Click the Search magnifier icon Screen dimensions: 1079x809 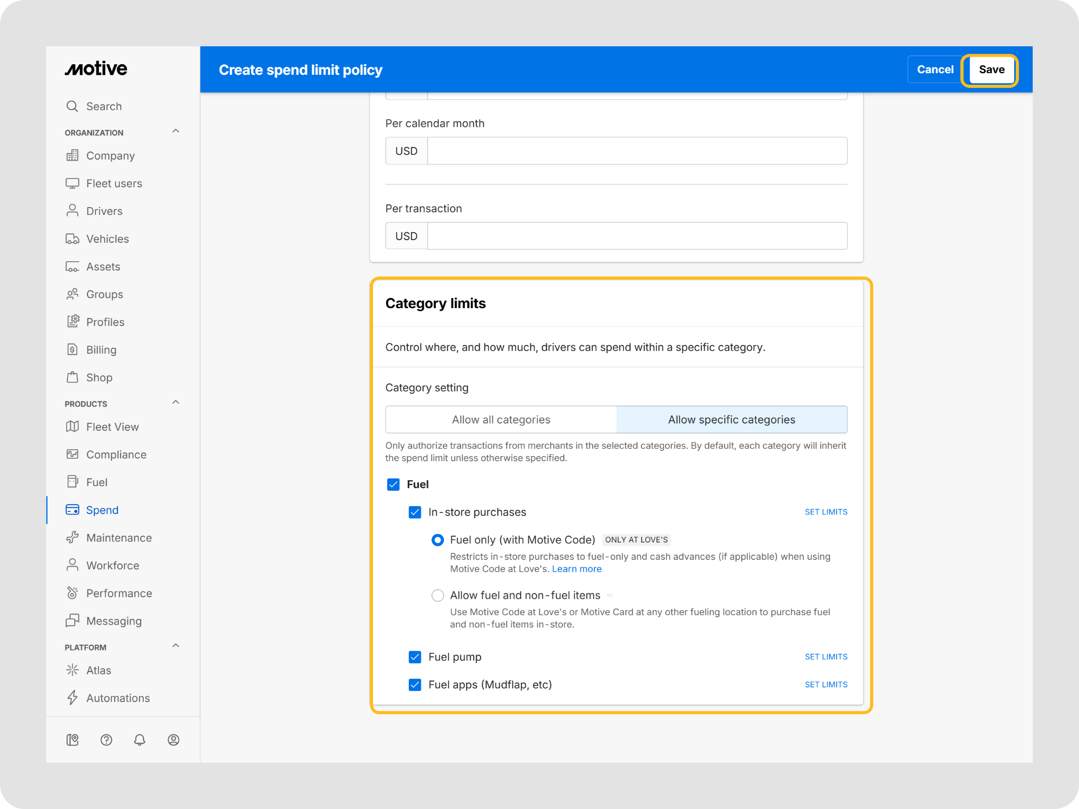tap(72, 106)
